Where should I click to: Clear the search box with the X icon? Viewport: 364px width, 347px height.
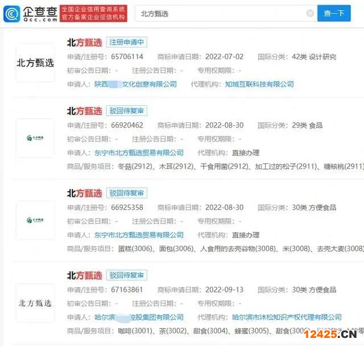click(310, 13)
